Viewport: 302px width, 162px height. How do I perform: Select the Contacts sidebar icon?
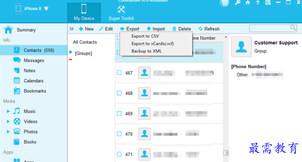pyautogui.click(x=17, y=50)
